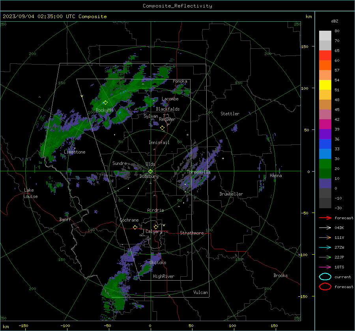Click the red forecast ellipse legend icon
355x331 pixels.
(325, 287)
